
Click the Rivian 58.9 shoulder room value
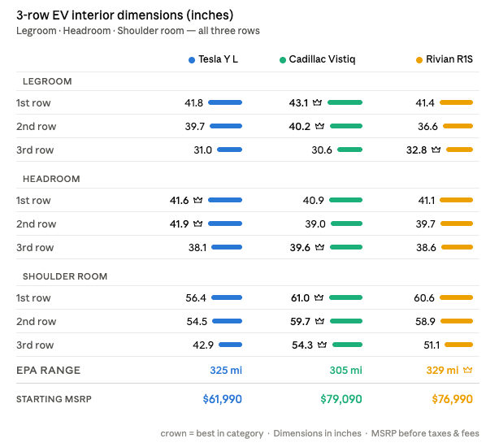425,321
